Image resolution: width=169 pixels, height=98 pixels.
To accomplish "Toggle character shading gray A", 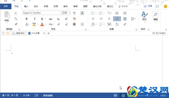I will point(74,24).
